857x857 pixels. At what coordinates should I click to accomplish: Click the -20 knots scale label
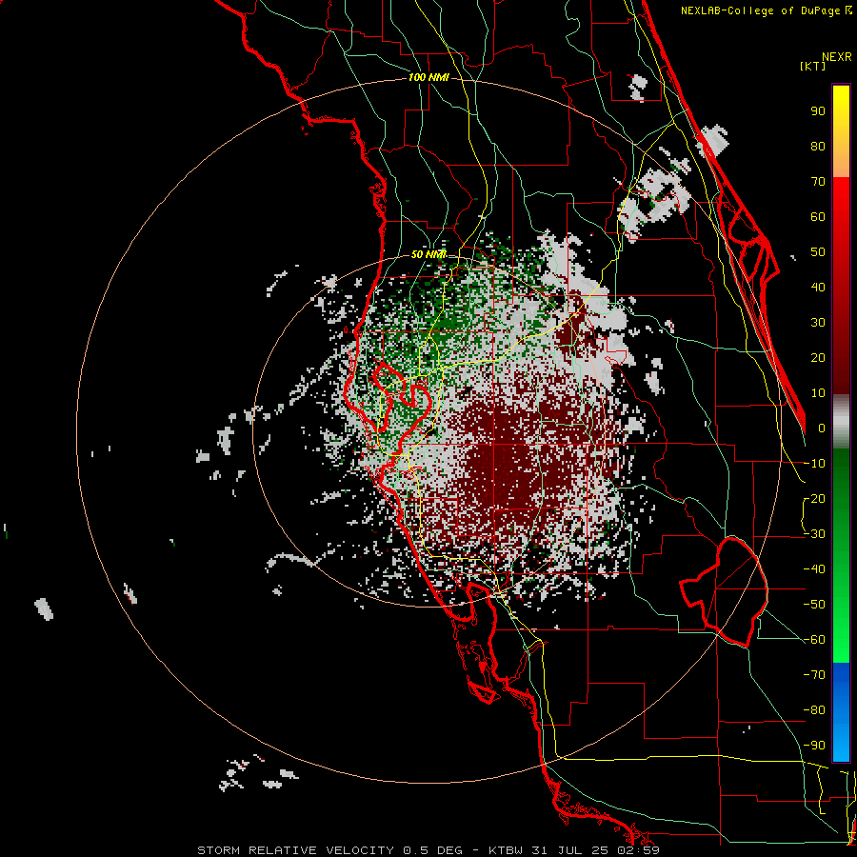coord(814,498)
